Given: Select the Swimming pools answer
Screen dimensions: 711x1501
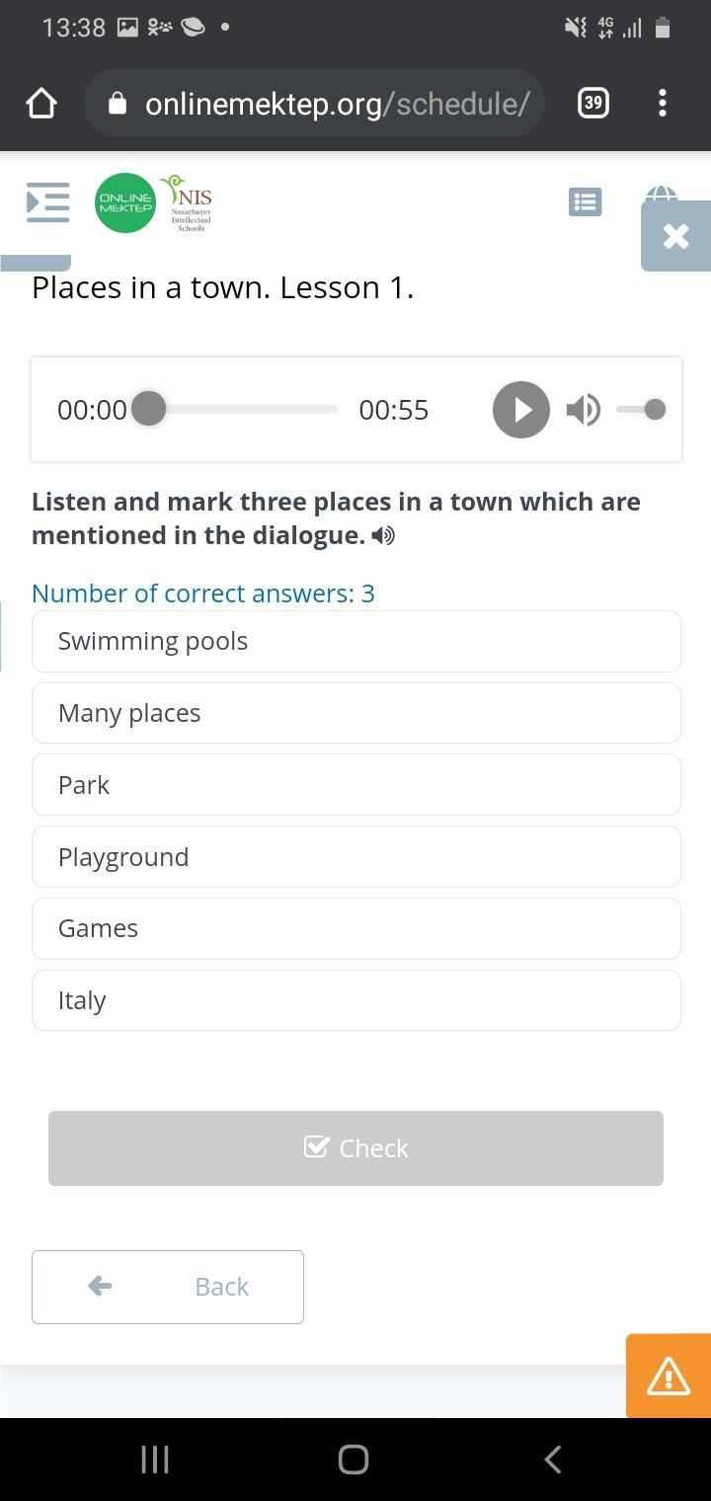Looking at the screenshot, I should (355, 641).
